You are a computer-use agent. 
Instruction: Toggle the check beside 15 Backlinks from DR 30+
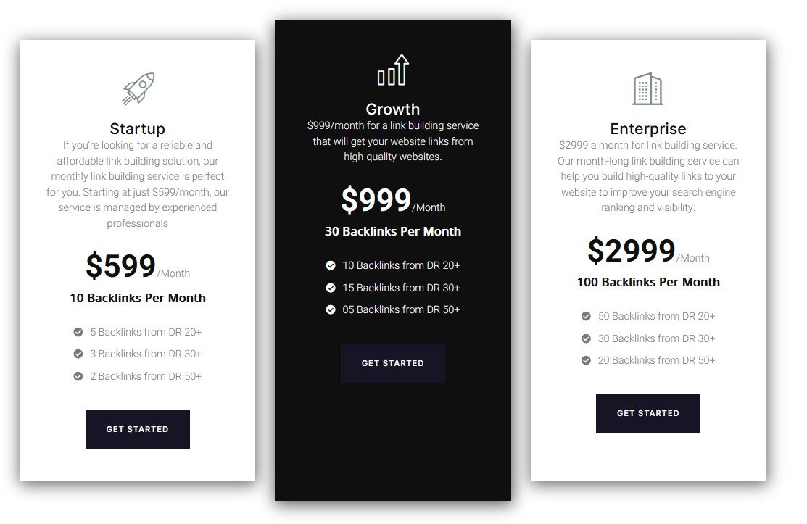coord(330,288)
